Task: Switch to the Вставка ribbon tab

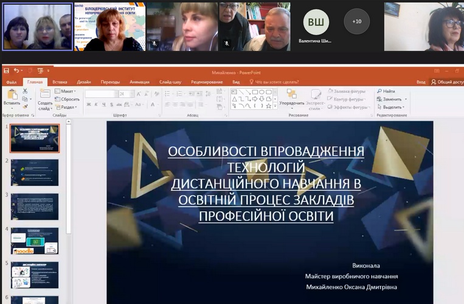Action: click(60, 81)
